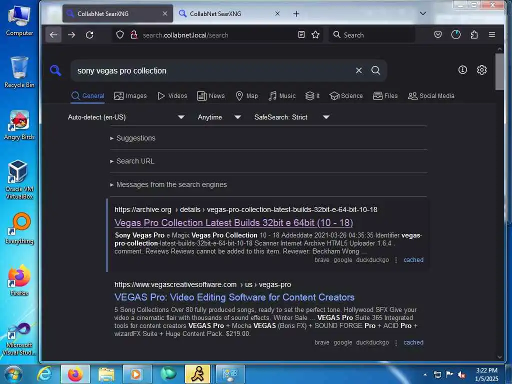
Task: Open Vegas Pro Collection Latest Builds result
Action: point(234,222)
